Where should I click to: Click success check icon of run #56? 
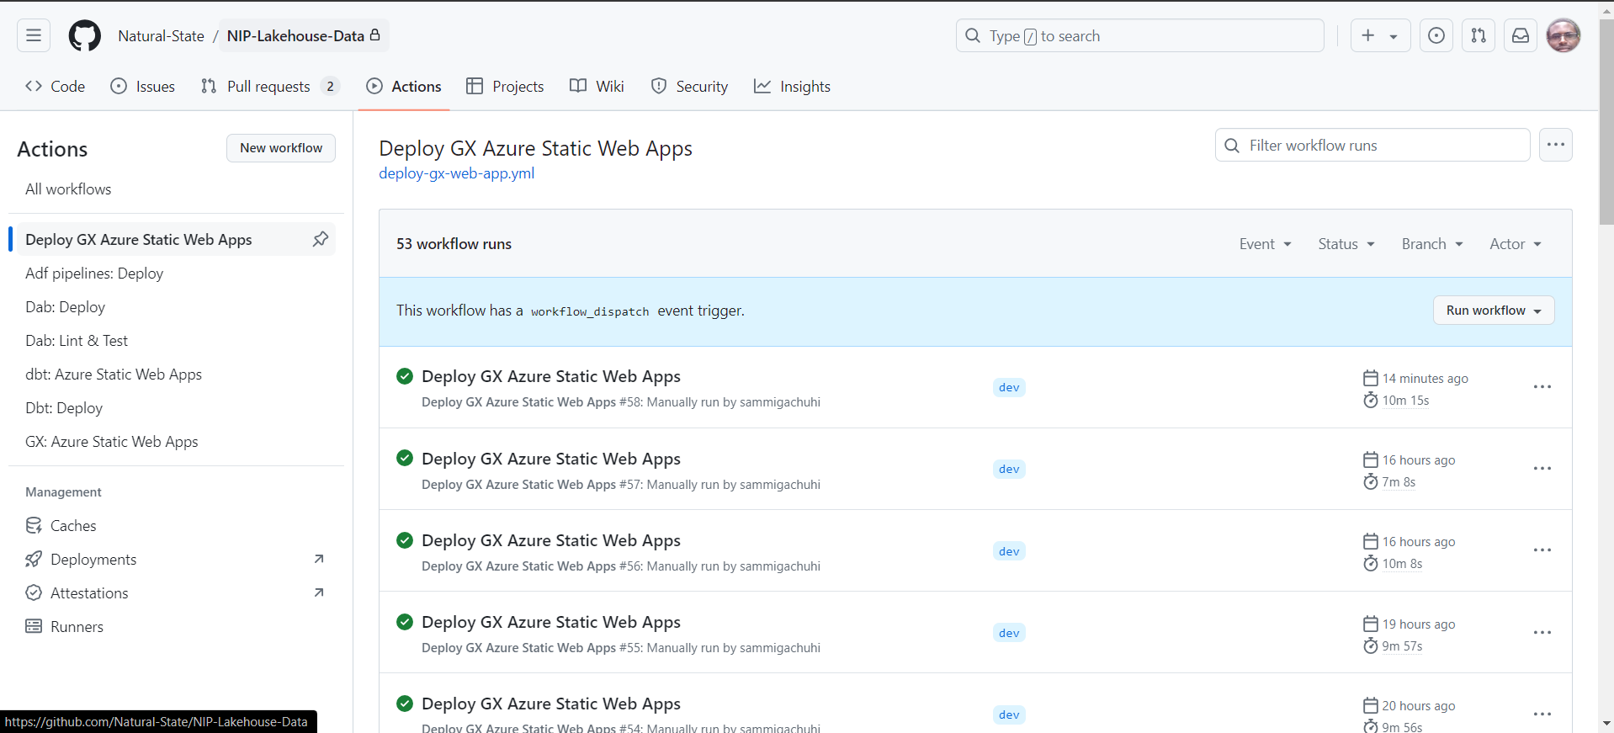pyautogui.click(x=405, y=540)
